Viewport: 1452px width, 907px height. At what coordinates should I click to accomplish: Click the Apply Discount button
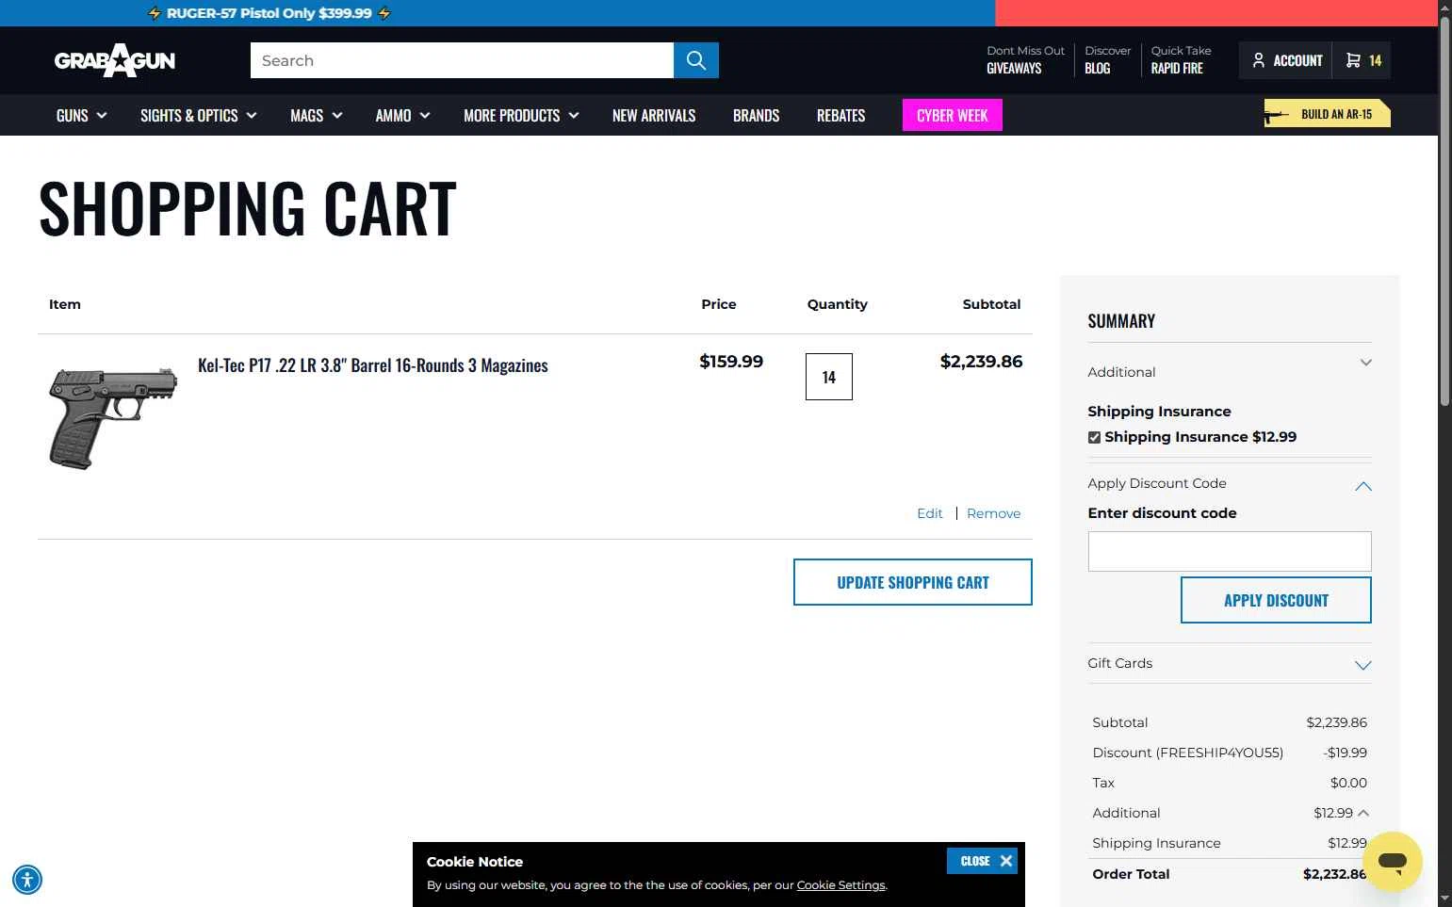(x=1276, y=600)
